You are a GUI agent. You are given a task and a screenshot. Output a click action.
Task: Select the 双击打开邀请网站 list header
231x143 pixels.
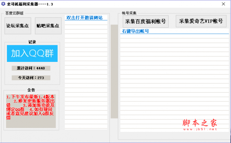86,18
